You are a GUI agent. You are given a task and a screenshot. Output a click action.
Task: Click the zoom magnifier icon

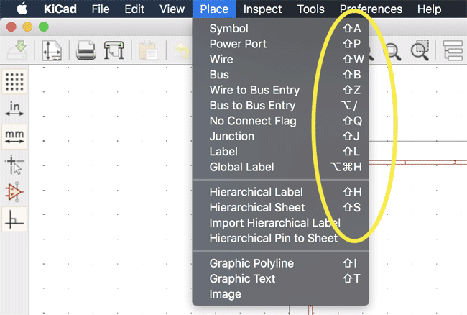coord(392,51)
